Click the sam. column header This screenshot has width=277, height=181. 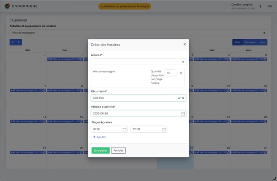(249, 50)
